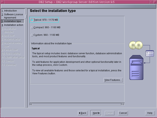Choose the Custom installation radio button
This screenshot has height=118, width=157.
point(32,35)
